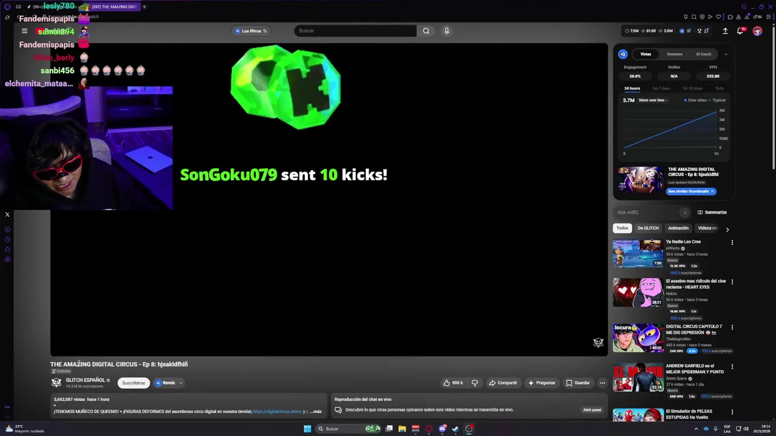The height and width of the screenshot is (436, 776).
Task: Click the vidIQ logo in the stats panel
Action: (623, 54)
